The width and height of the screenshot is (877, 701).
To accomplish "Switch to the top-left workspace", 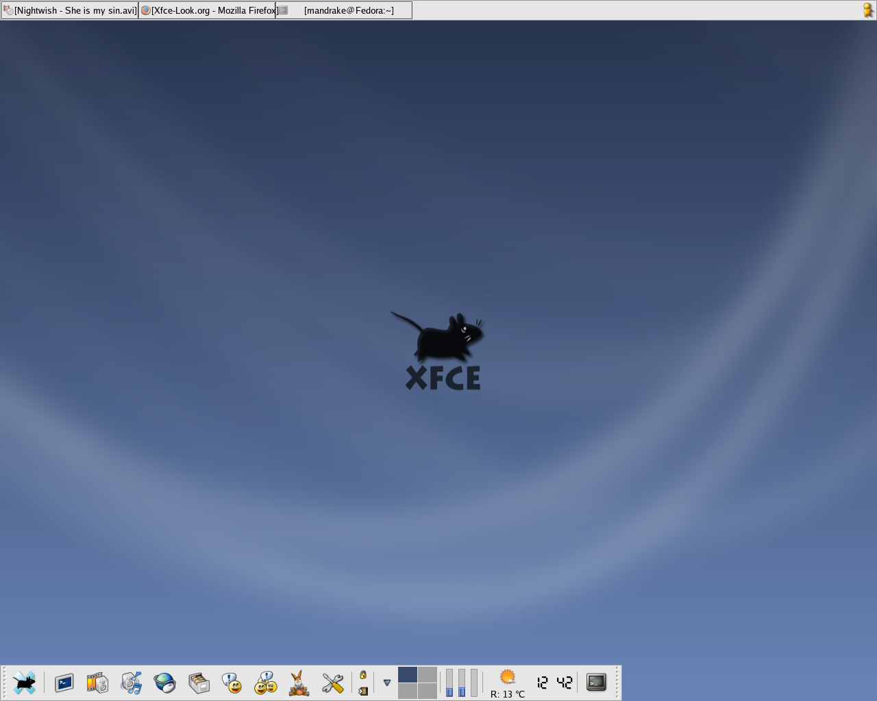I will coord(408,675).
